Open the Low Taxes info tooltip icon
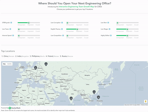The image size is (148, 112). click(x=10, y=29)
